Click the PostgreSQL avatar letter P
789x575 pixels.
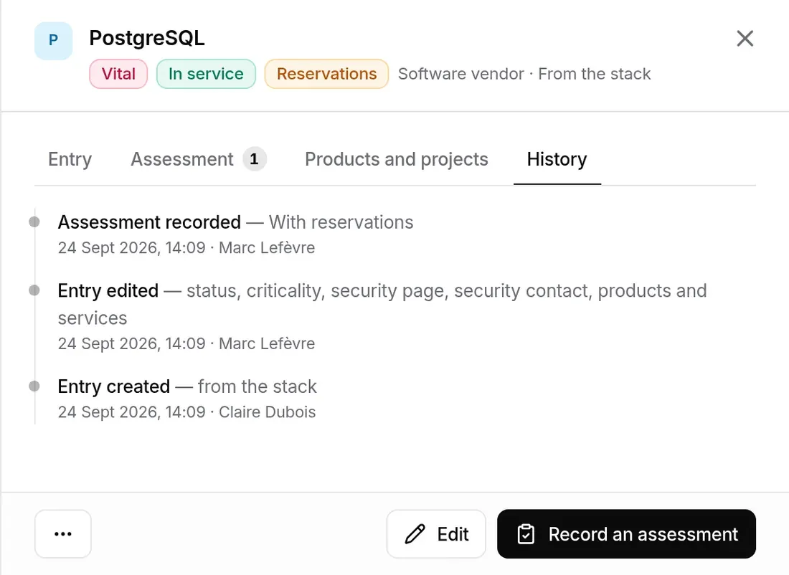53,41
